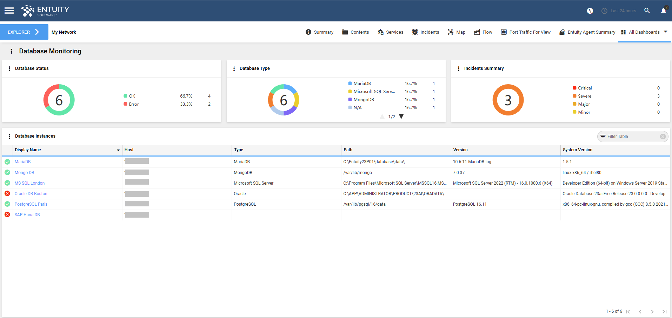Open Database Monitoring dashboard options menu
The height and width of the screenshot is (318, 672).
click(11, 51)
